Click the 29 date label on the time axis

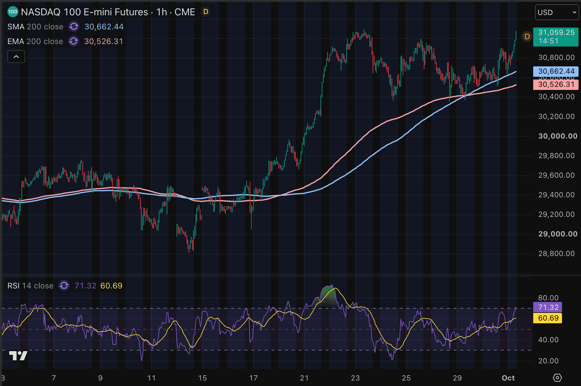pyautogui.click(x=457, y=378)
